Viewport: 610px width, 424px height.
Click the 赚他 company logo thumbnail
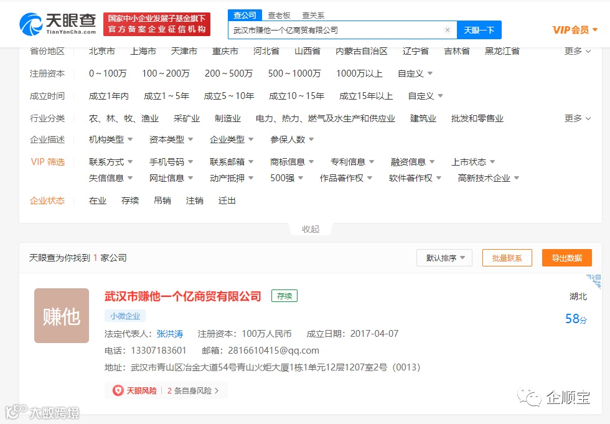point(62,316)
